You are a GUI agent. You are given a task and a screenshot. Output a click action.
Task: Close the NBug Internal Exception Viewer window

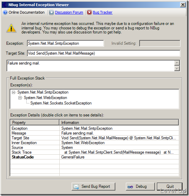(183, 5)
